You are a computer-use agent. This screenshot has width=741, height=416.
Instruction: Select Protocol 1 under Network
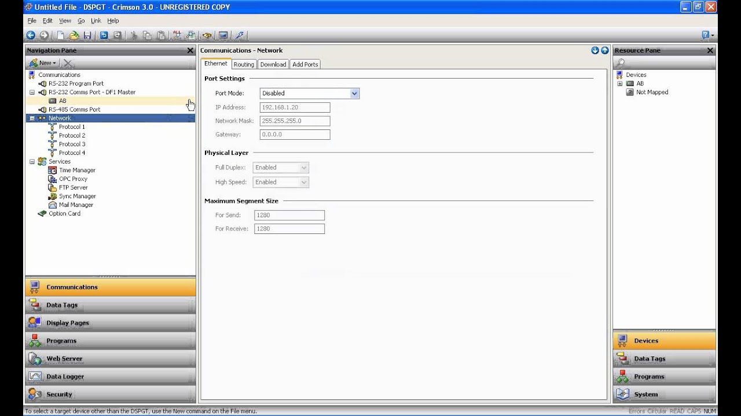[72, 127]
